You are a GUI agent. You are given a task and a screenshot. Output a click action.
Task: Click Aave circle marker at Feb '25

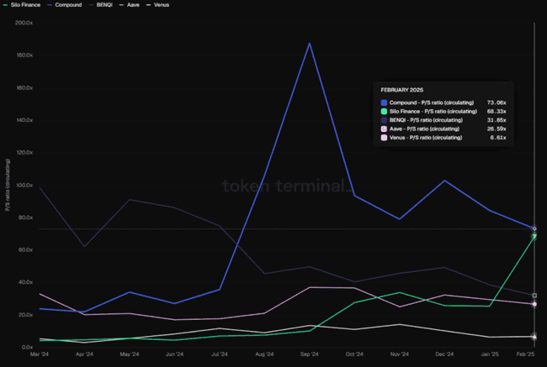(534, 304)
